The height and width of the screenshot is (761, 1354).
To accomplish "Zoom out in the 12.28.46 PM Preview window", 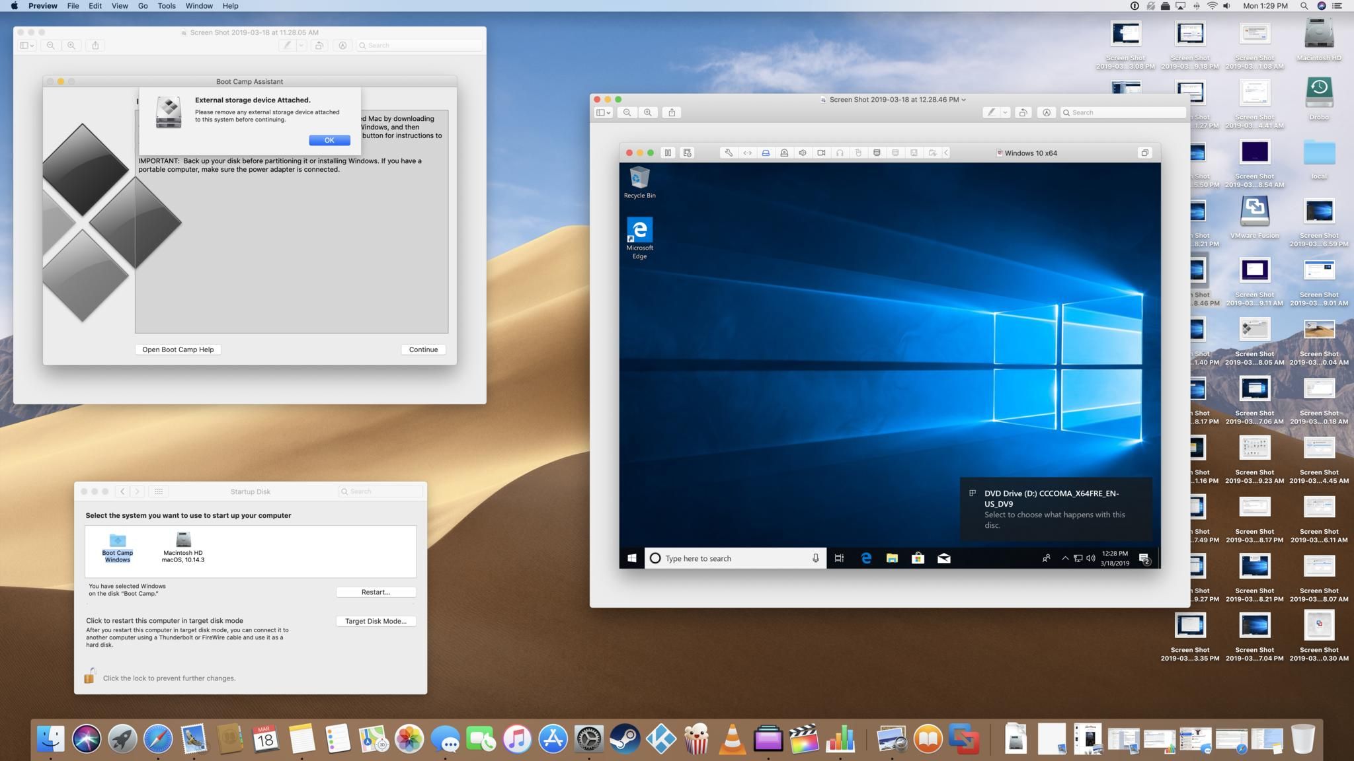I will [x=627, y=112].
